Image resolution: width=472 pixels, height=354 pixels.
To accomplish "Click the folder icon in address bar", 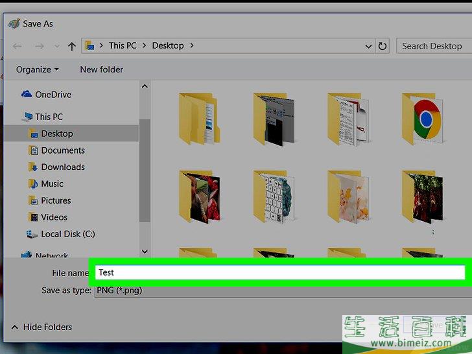I will coord(89,46).
